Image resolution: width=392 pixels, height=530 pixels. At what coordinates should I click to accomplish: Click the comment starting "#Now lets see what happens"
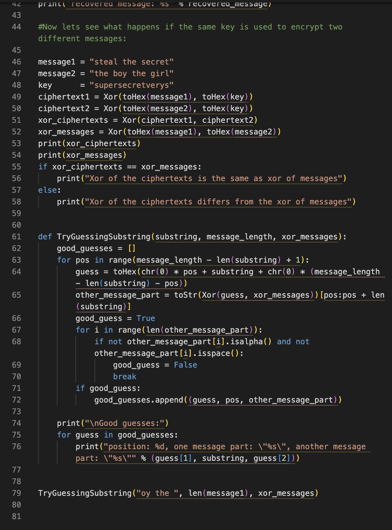pos(190,33)
